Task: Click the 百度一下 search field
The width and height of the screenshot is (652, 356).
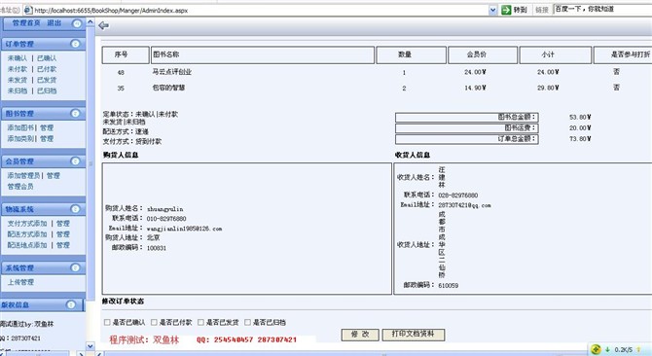Action: (602, 9)
